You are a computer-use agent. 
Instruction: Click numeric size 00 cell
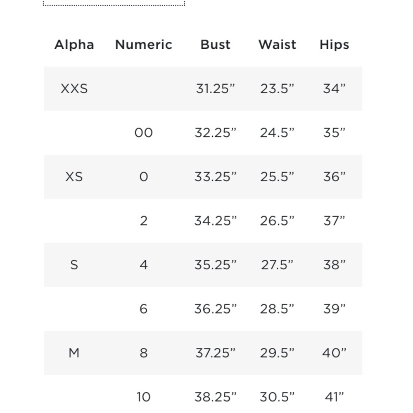(x=144, y=133)
